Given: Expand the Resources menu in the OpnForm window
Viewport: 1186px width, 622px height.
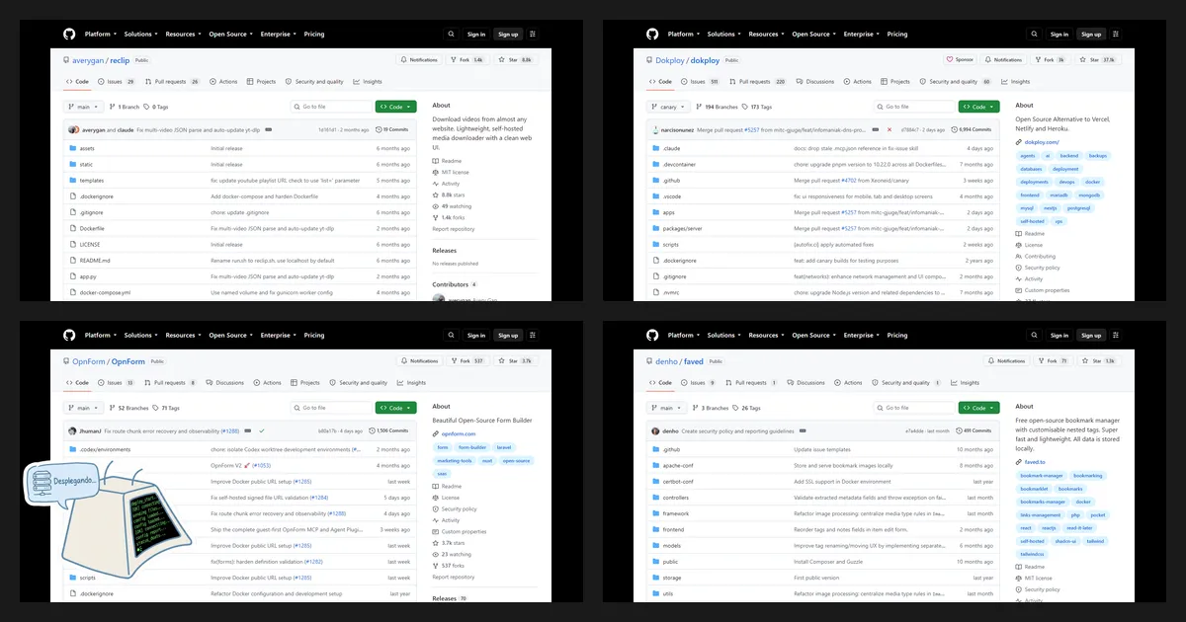Looking at the screenshot, I should click(183, 335).
